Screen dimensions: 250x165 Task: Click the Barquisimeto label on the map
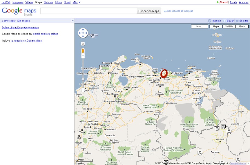[135, 77]
